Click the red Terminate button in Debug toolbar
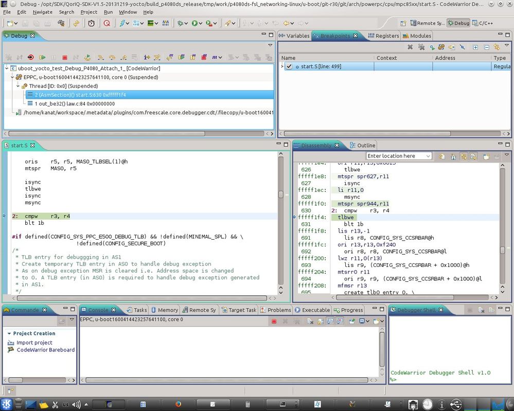514x411 pixels. pos(65,58)
